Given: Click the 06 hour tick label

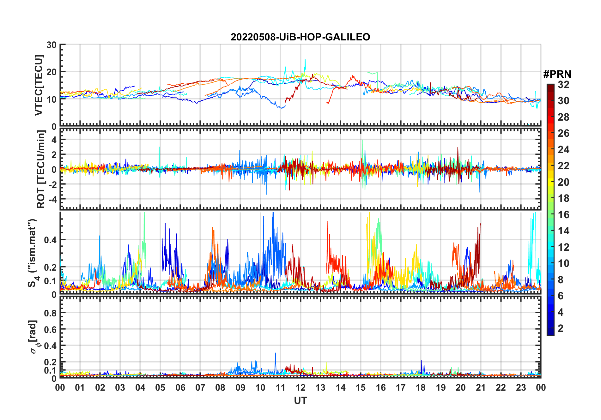Looking at the screenshot, I should [x=180, y=387].
